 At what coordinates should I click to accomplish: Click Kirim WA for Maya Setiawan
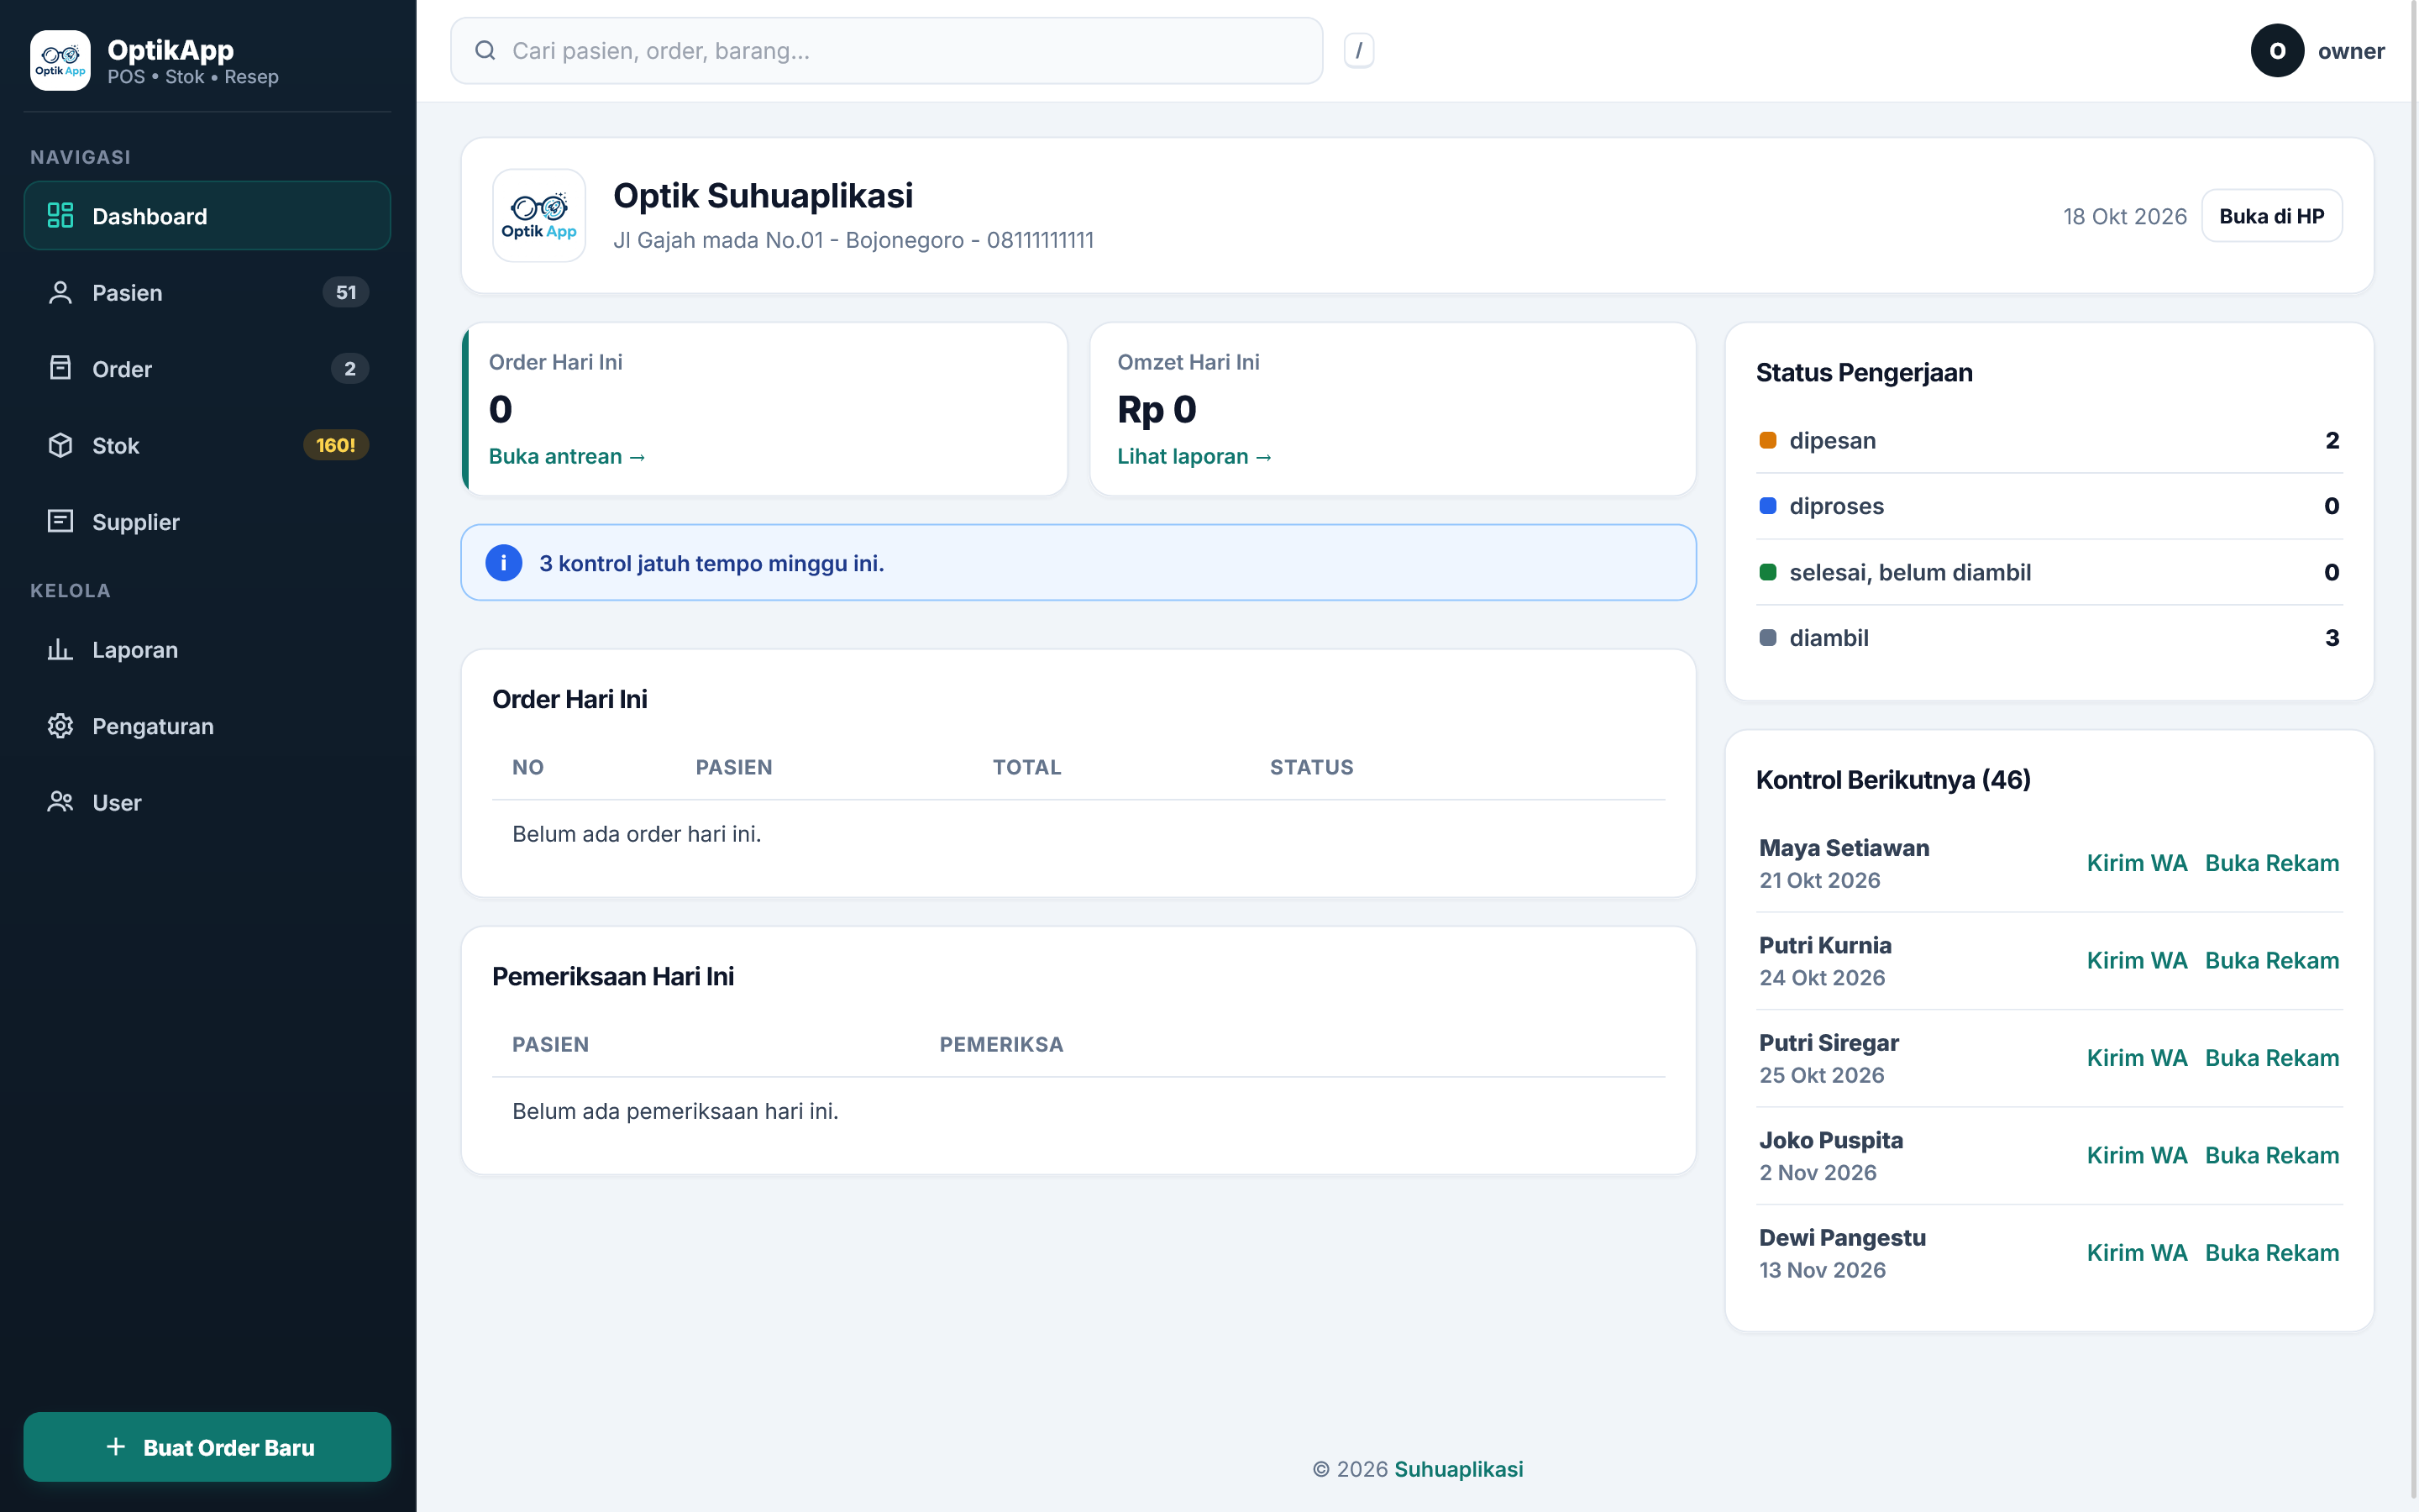point(2136,863)
